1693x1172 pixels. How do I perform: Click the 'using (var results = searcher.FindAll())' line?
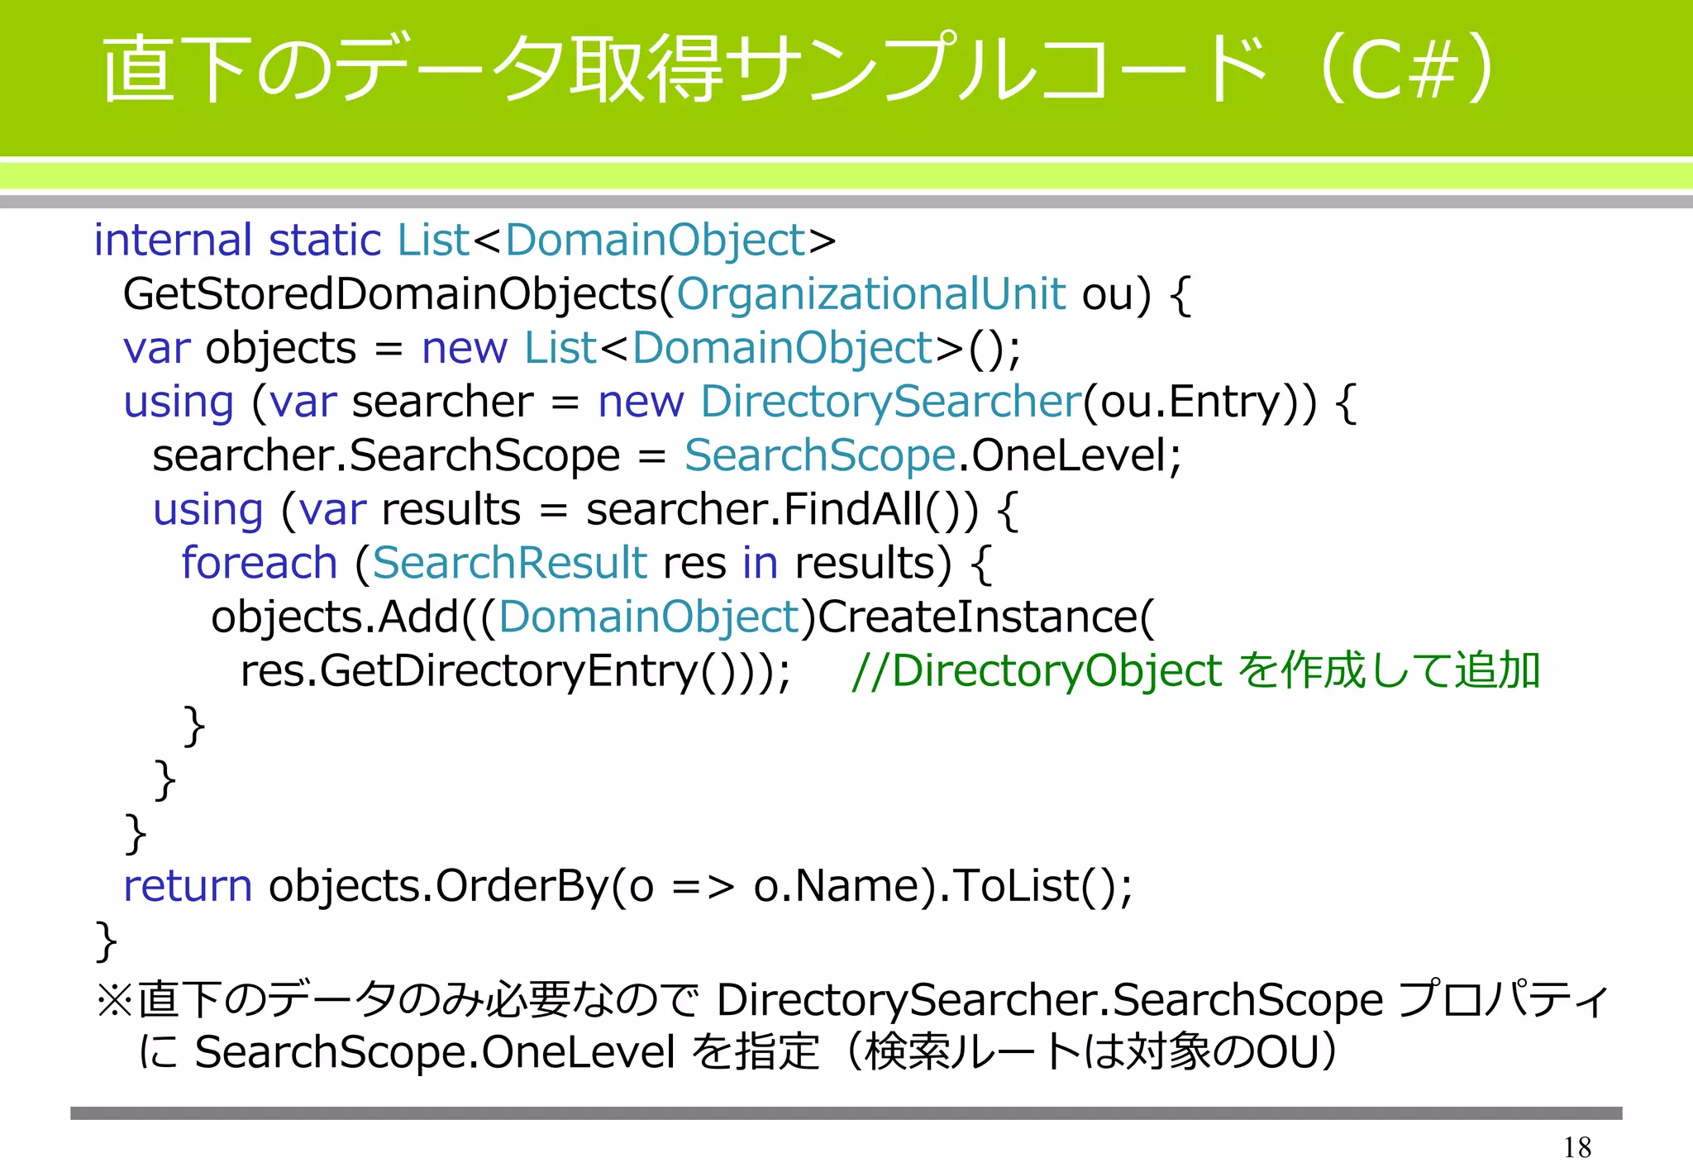pyautogui.click(x=586, y=510)
